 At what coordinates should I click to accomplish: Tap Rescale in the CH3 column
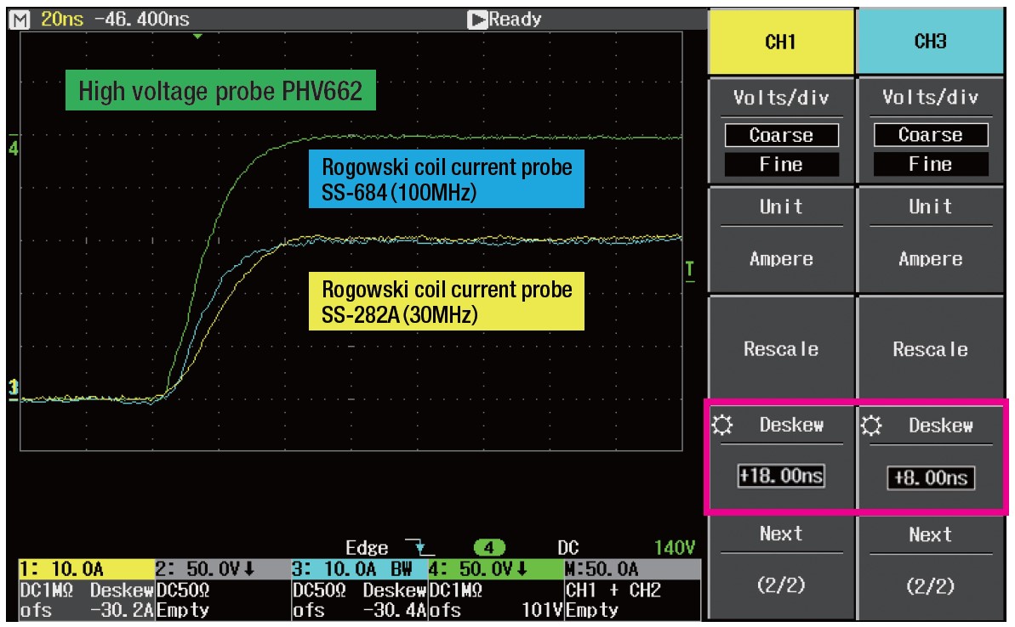[x=930, y=349]
